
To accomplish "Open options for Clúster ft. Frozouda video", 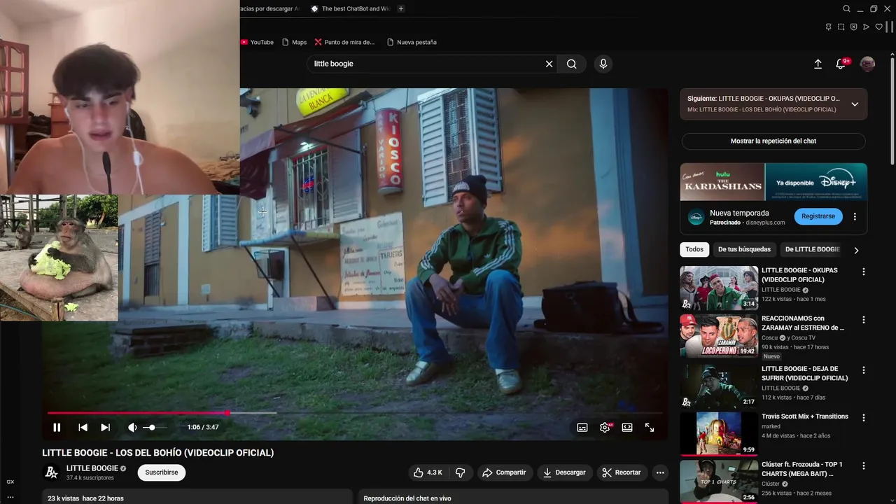I will point(863,465).
